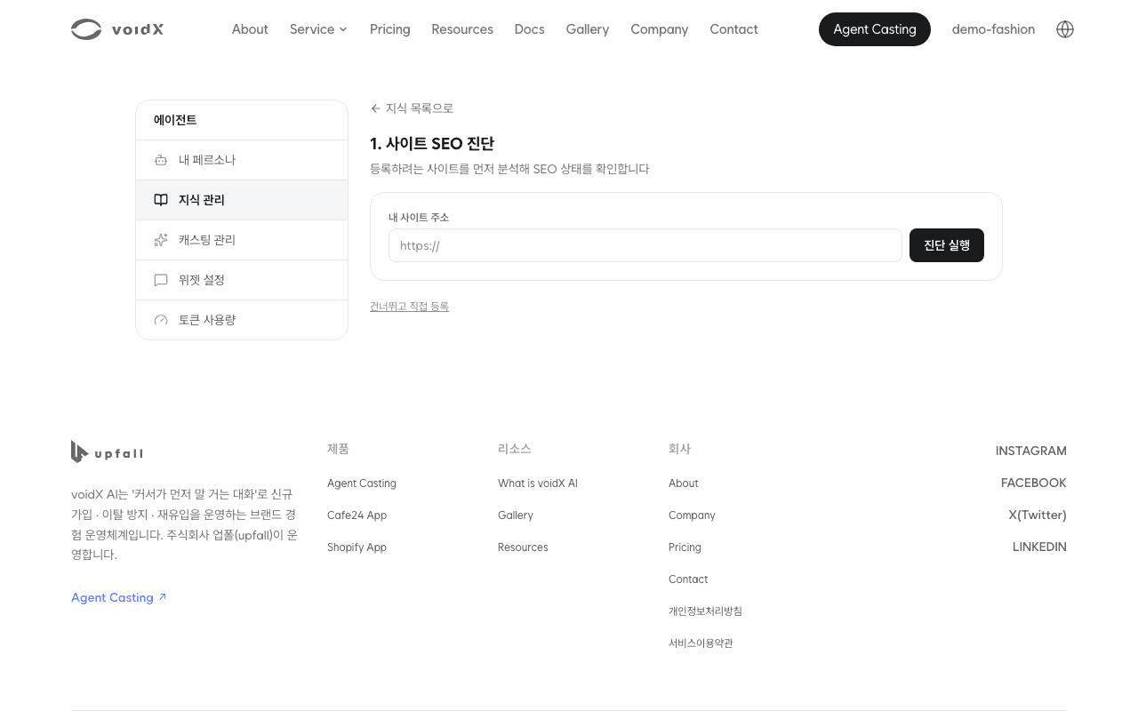Open the Company footer link
1138x711 pixels.
692,515
